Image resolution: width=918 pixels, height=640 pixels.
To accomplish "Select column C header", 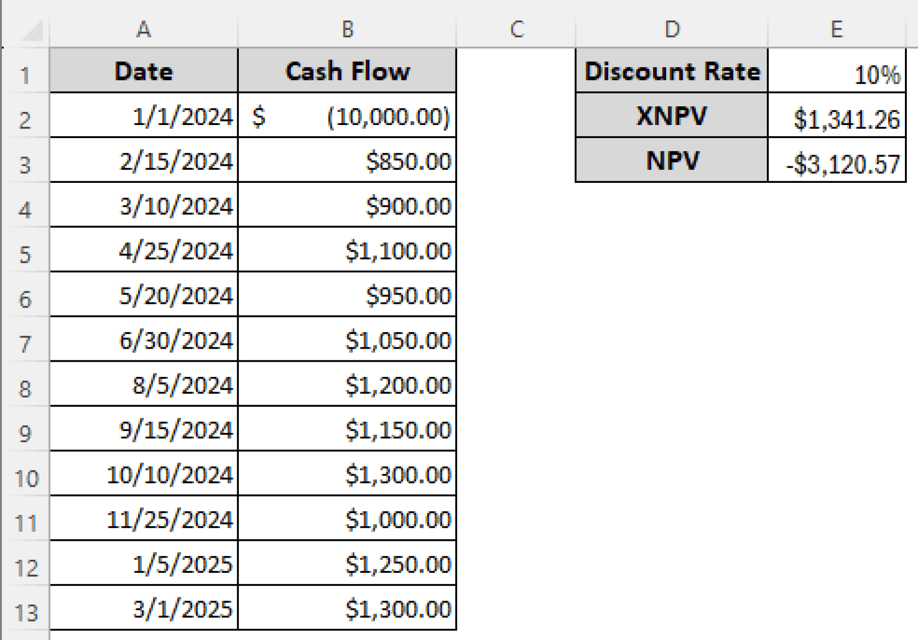I will [518, 29].
